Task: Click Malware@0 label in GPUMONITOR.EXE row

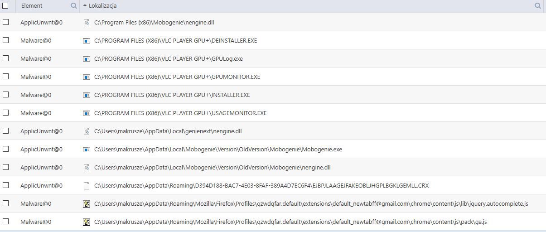Action: 36,77
